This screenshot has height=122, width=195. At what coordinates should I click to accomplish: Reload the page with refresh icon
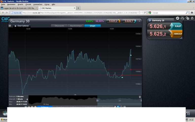[145, 13]
